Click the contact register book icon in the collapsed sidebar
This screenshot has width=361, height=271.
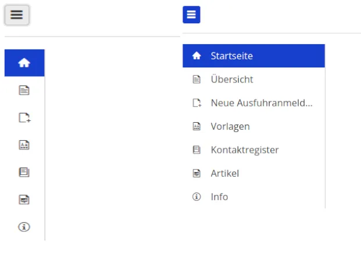pos(24,172)
